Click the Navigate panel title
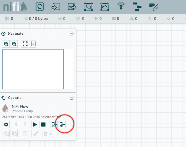The height and width of the screenshot is (147, 186). point(15,34)
